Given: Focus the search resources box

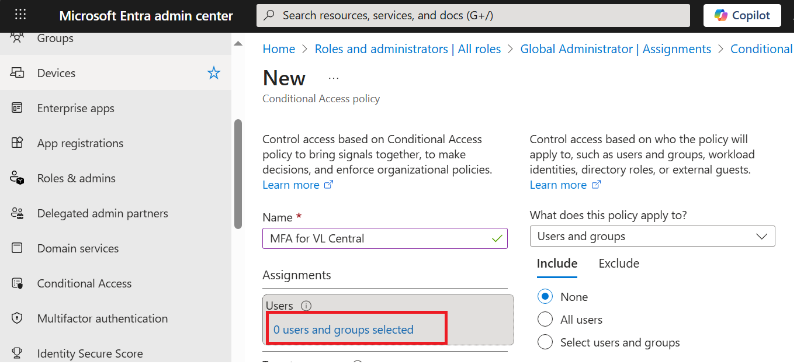Looking at the screenshot, I should coord(473,16).
